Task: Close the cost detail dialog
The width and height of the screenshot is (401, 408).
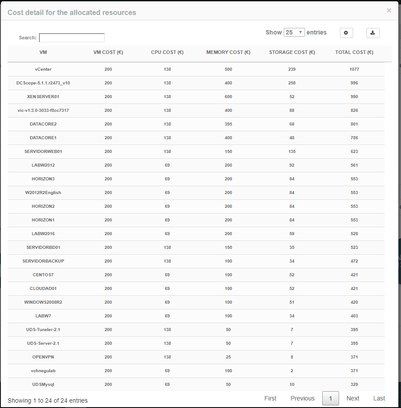Action: [x=388, y=11]
